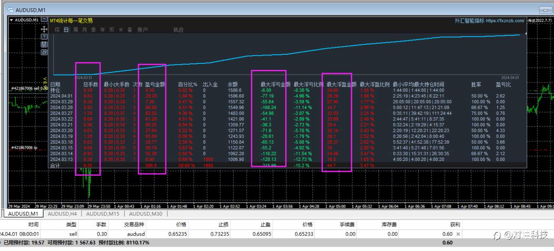Viewport: 554px width, 251px height.
Task: Open the 轨迹 trajectory tab
Action: [178, 30]
